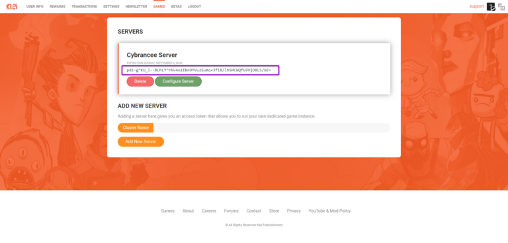Viewport: 508px width, 243px height.
Task: Open Contact footer link
Action: (254, 211)
